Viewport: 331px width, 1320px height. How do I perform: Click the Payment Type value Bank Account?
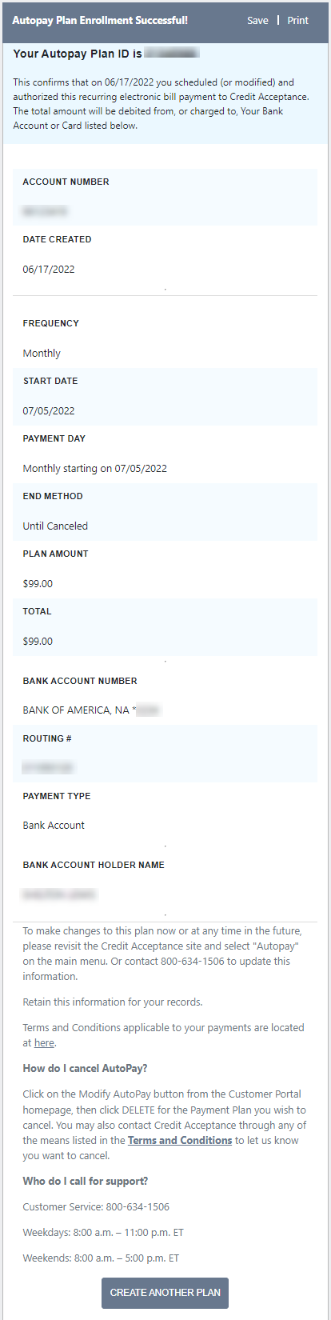point(54,825)
